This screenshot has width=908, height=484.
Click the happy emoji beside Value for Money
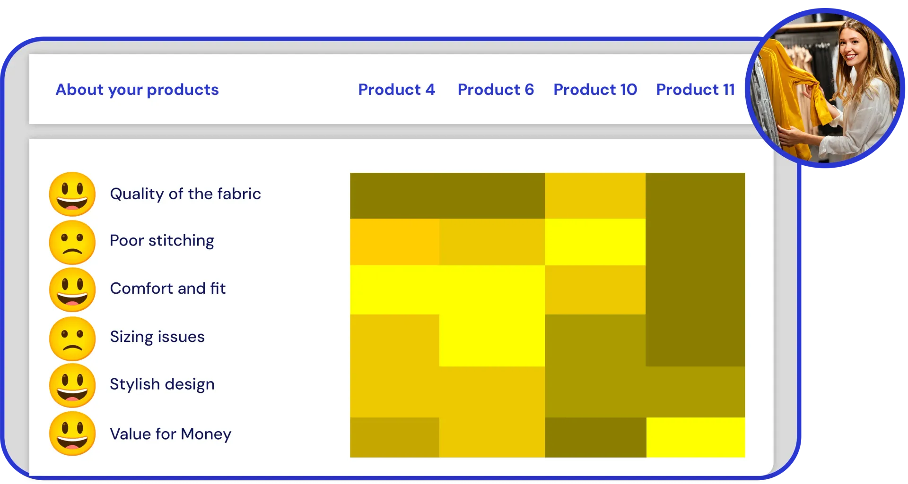(x=72, y=433)
